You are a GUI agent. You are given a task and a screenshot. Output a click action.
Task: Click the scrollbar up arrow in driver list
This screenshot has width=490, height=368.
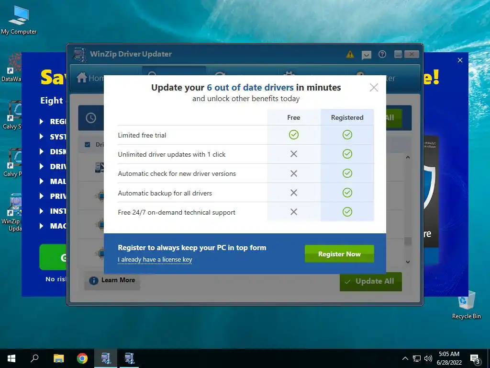(x=408, y=157)
